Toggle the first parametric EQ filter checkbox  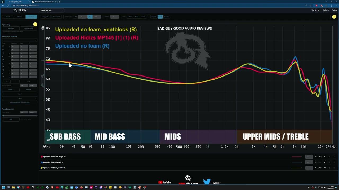[3, 46]
